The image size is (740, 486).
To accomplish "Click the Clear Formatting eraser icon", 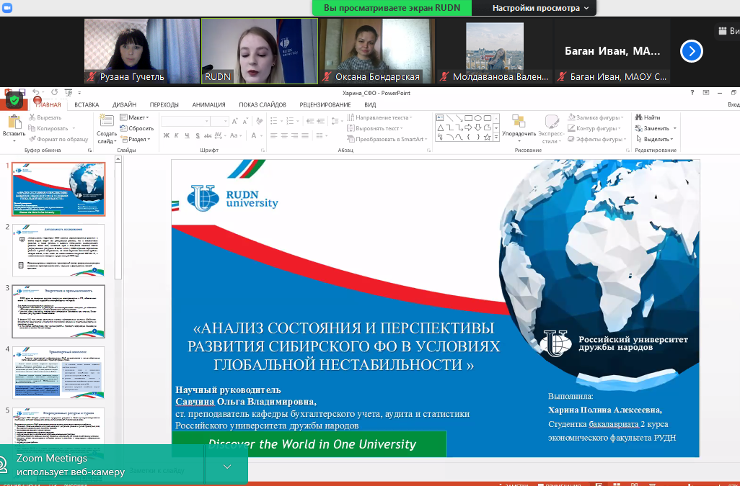I will point(259,122).
